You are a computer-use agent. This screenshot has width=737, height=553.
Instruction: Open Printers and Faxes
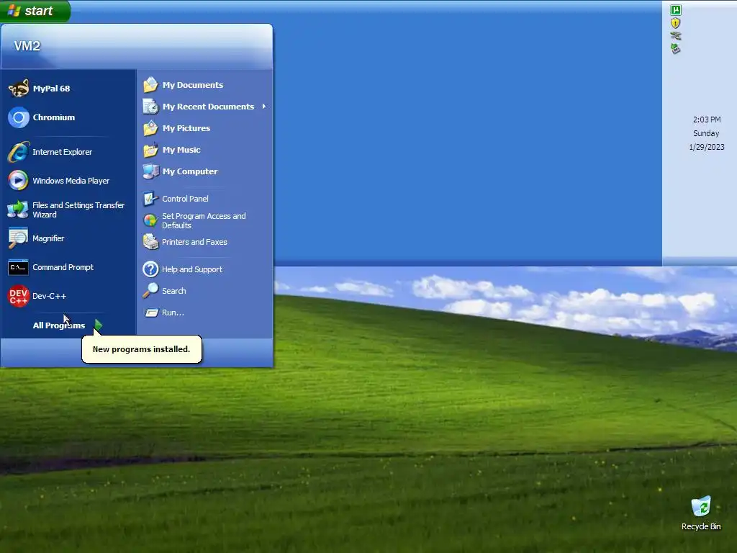coord(205,242)
